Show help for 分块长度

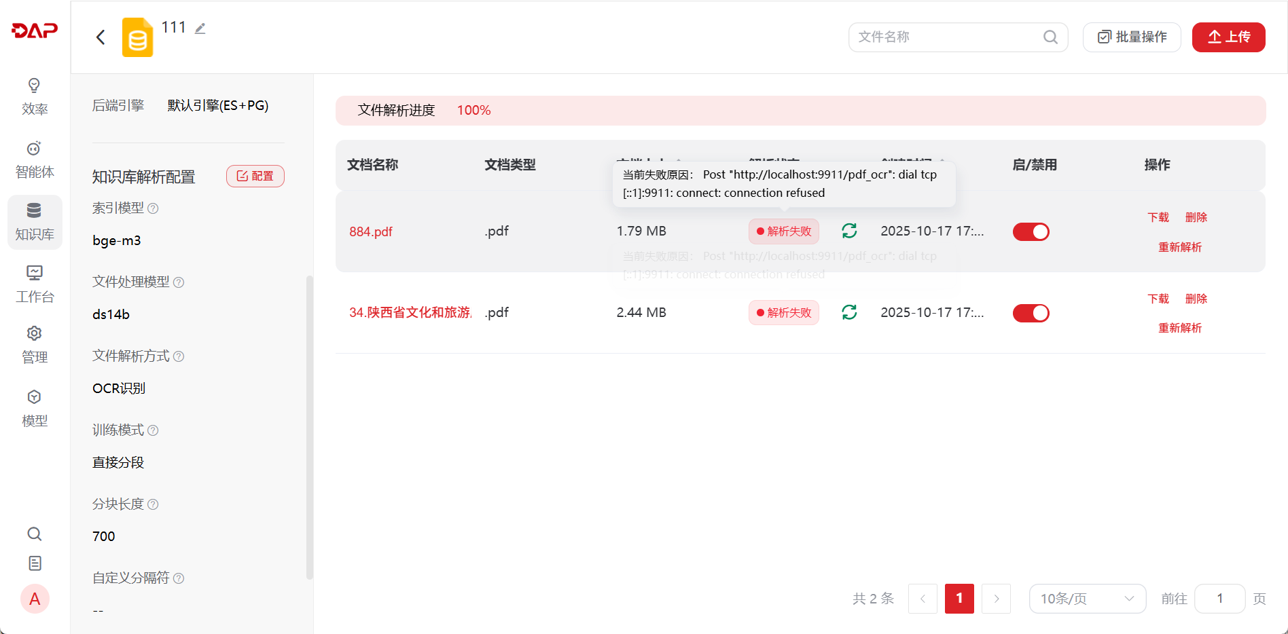point(153,504)
